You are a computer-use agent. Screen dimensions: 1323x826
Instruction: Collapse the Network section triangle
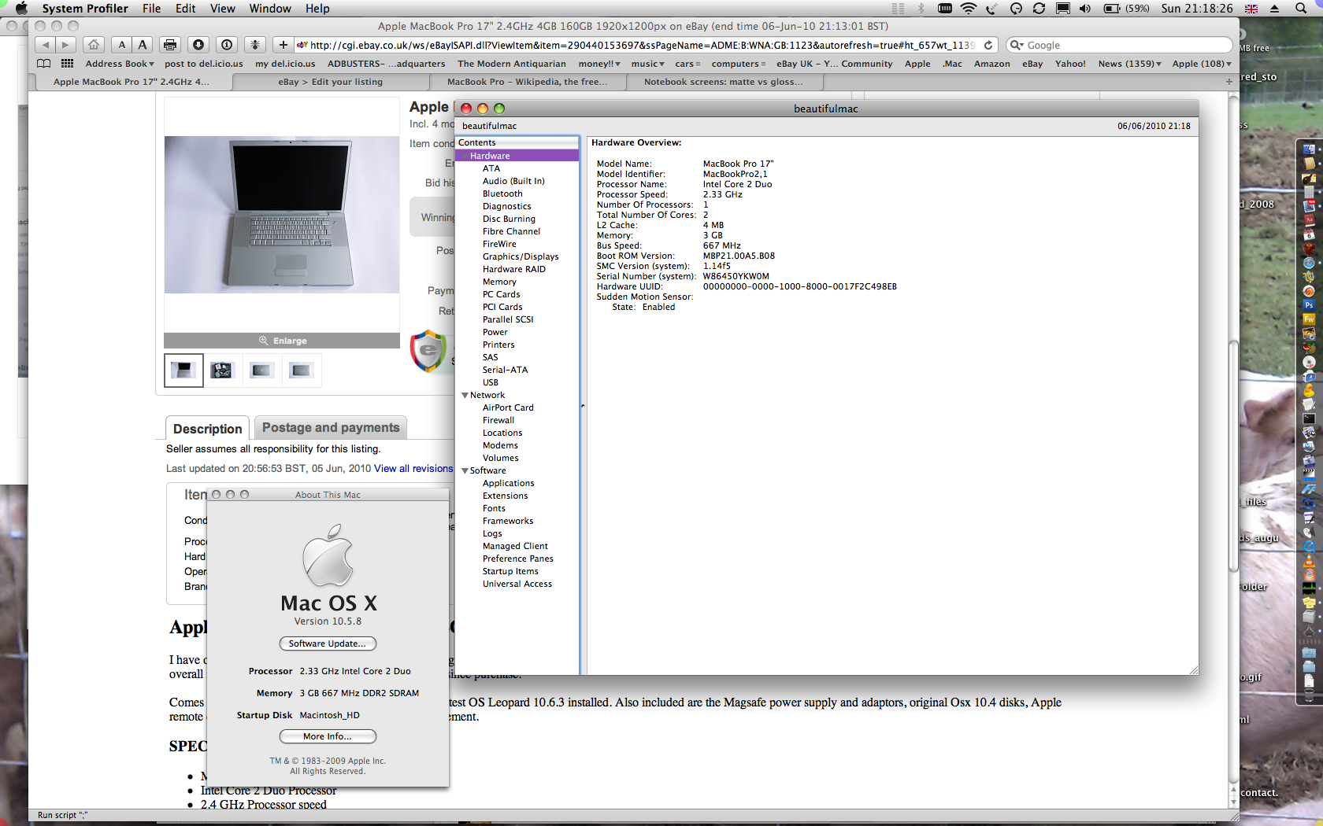tap(465, 395)
